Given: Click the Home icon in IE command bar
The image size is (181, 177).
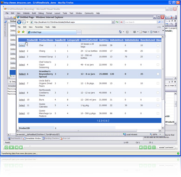Looking at the screenshot, I should point(120,32).
